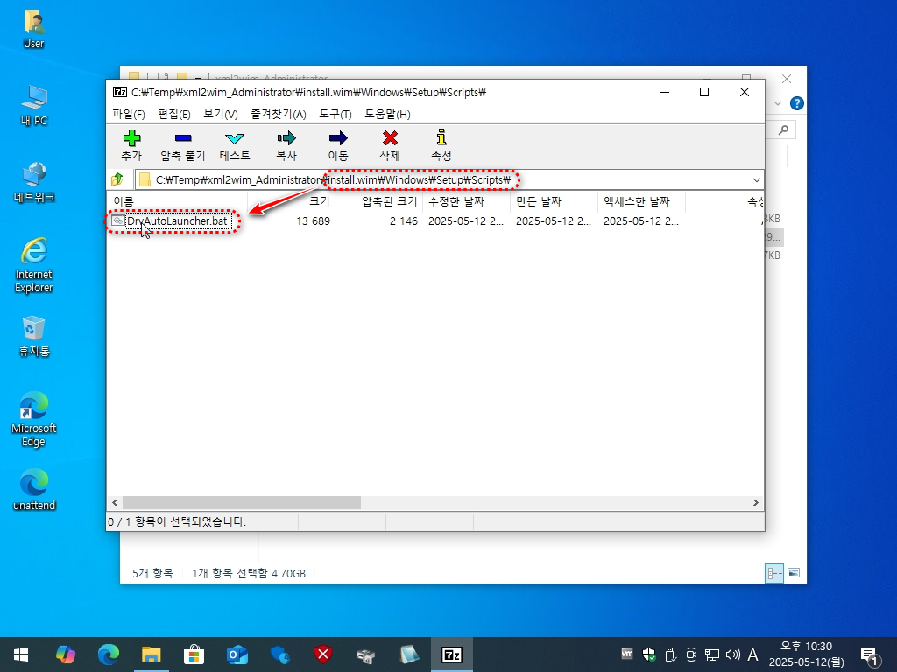Open User folder desktop icon
897x672 pixels.
point(34,29)
